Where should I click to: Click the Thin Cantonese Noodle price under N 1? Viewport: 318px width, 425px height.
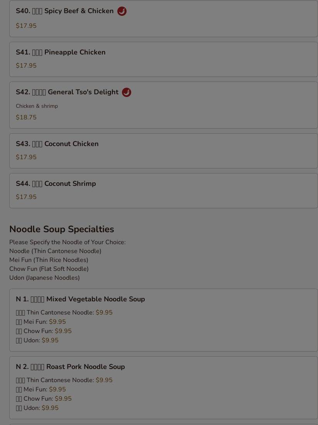point(104,313)
